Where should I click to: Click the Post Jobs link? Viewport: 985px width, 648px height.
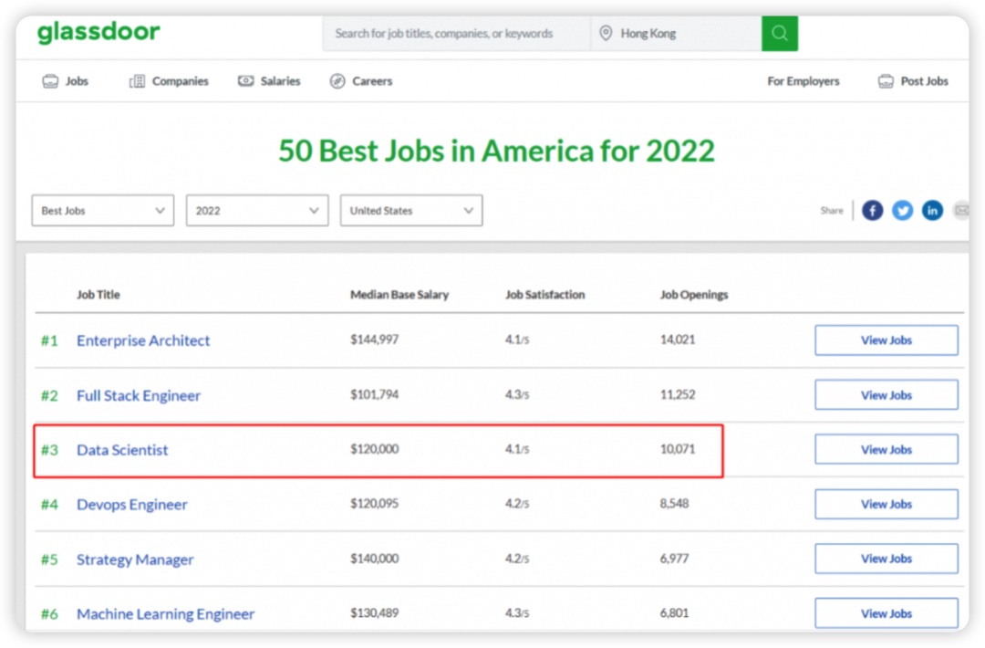pyautogui.click(x=914, y=81)
